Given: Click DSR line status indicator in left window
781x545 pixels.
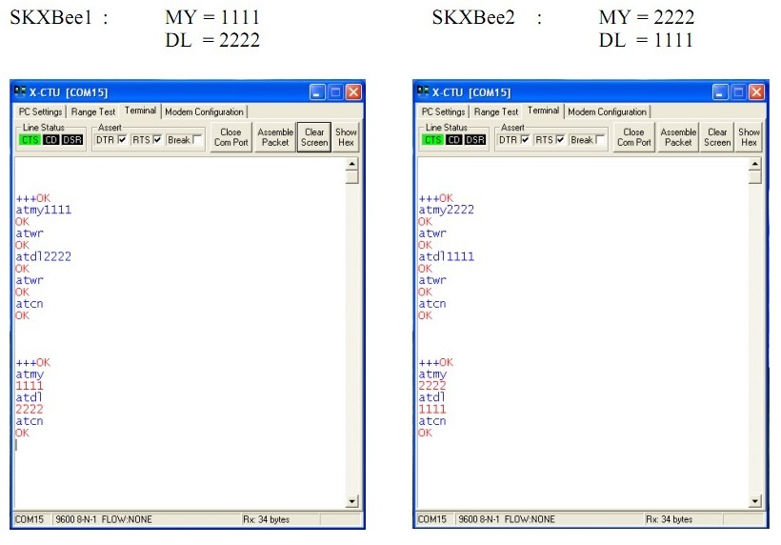Looking at the screenshot, I should coord(72,140).
